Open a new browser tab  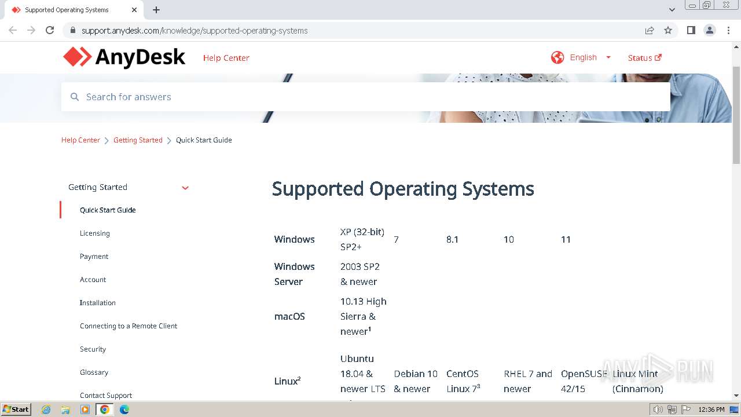pyautogui.click(x=156, y=10)
